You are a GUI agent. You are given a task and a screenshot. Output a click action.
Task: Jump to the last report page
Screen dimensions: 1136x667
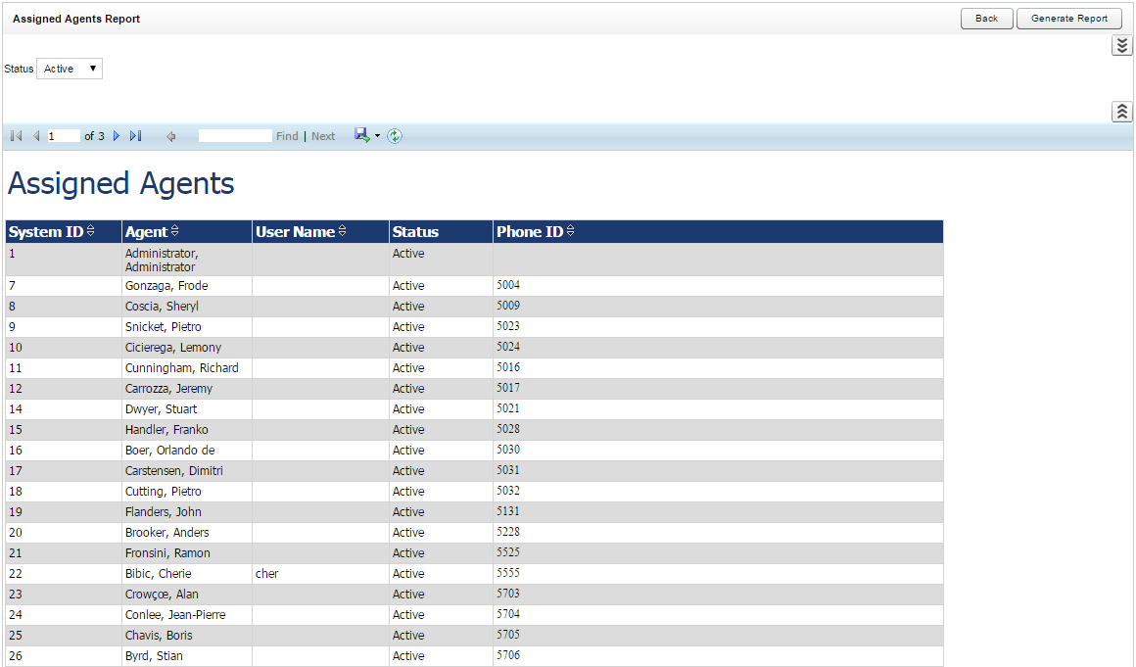coord(136,136)
